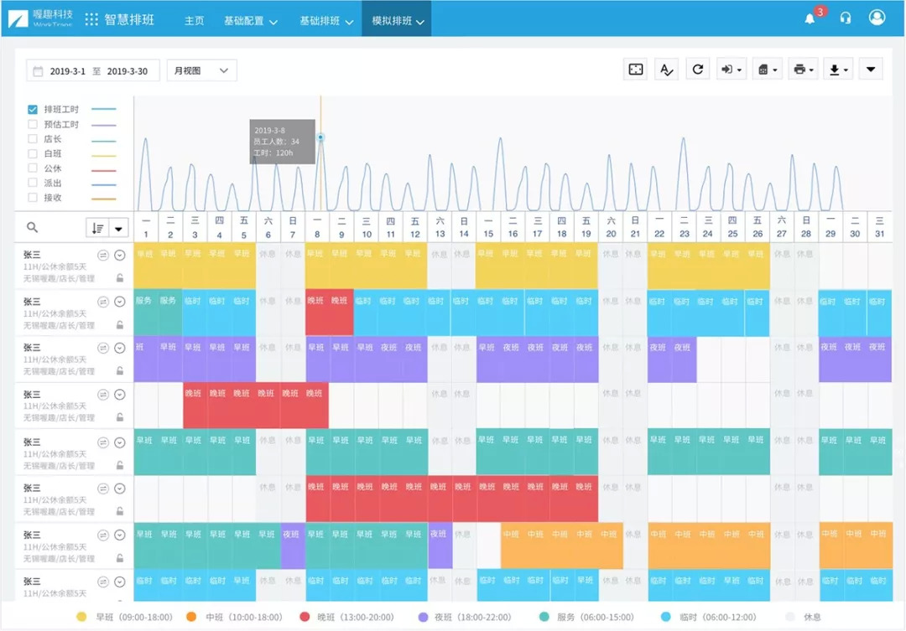Expand the sort order dropdown arrow
Image resolution: width=906 pixels, height=631 pixels.
point(119,228)
